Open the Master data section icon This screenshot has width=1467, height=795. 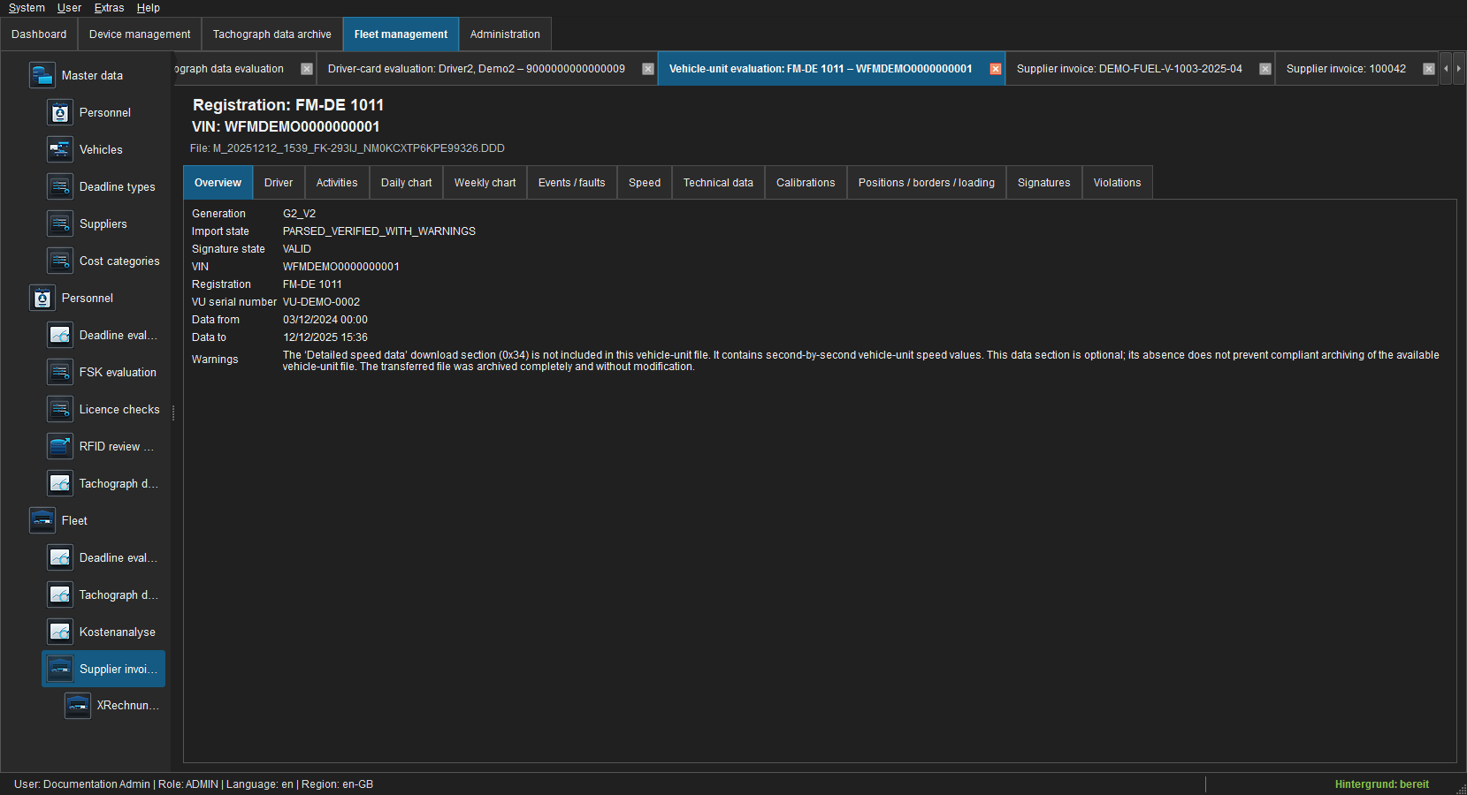tap(42, 75)
